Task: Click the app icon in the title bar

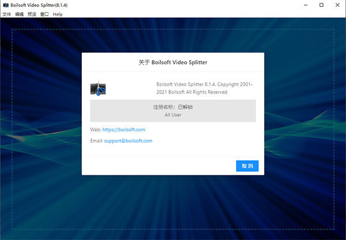Action: [x=6, y=5]
